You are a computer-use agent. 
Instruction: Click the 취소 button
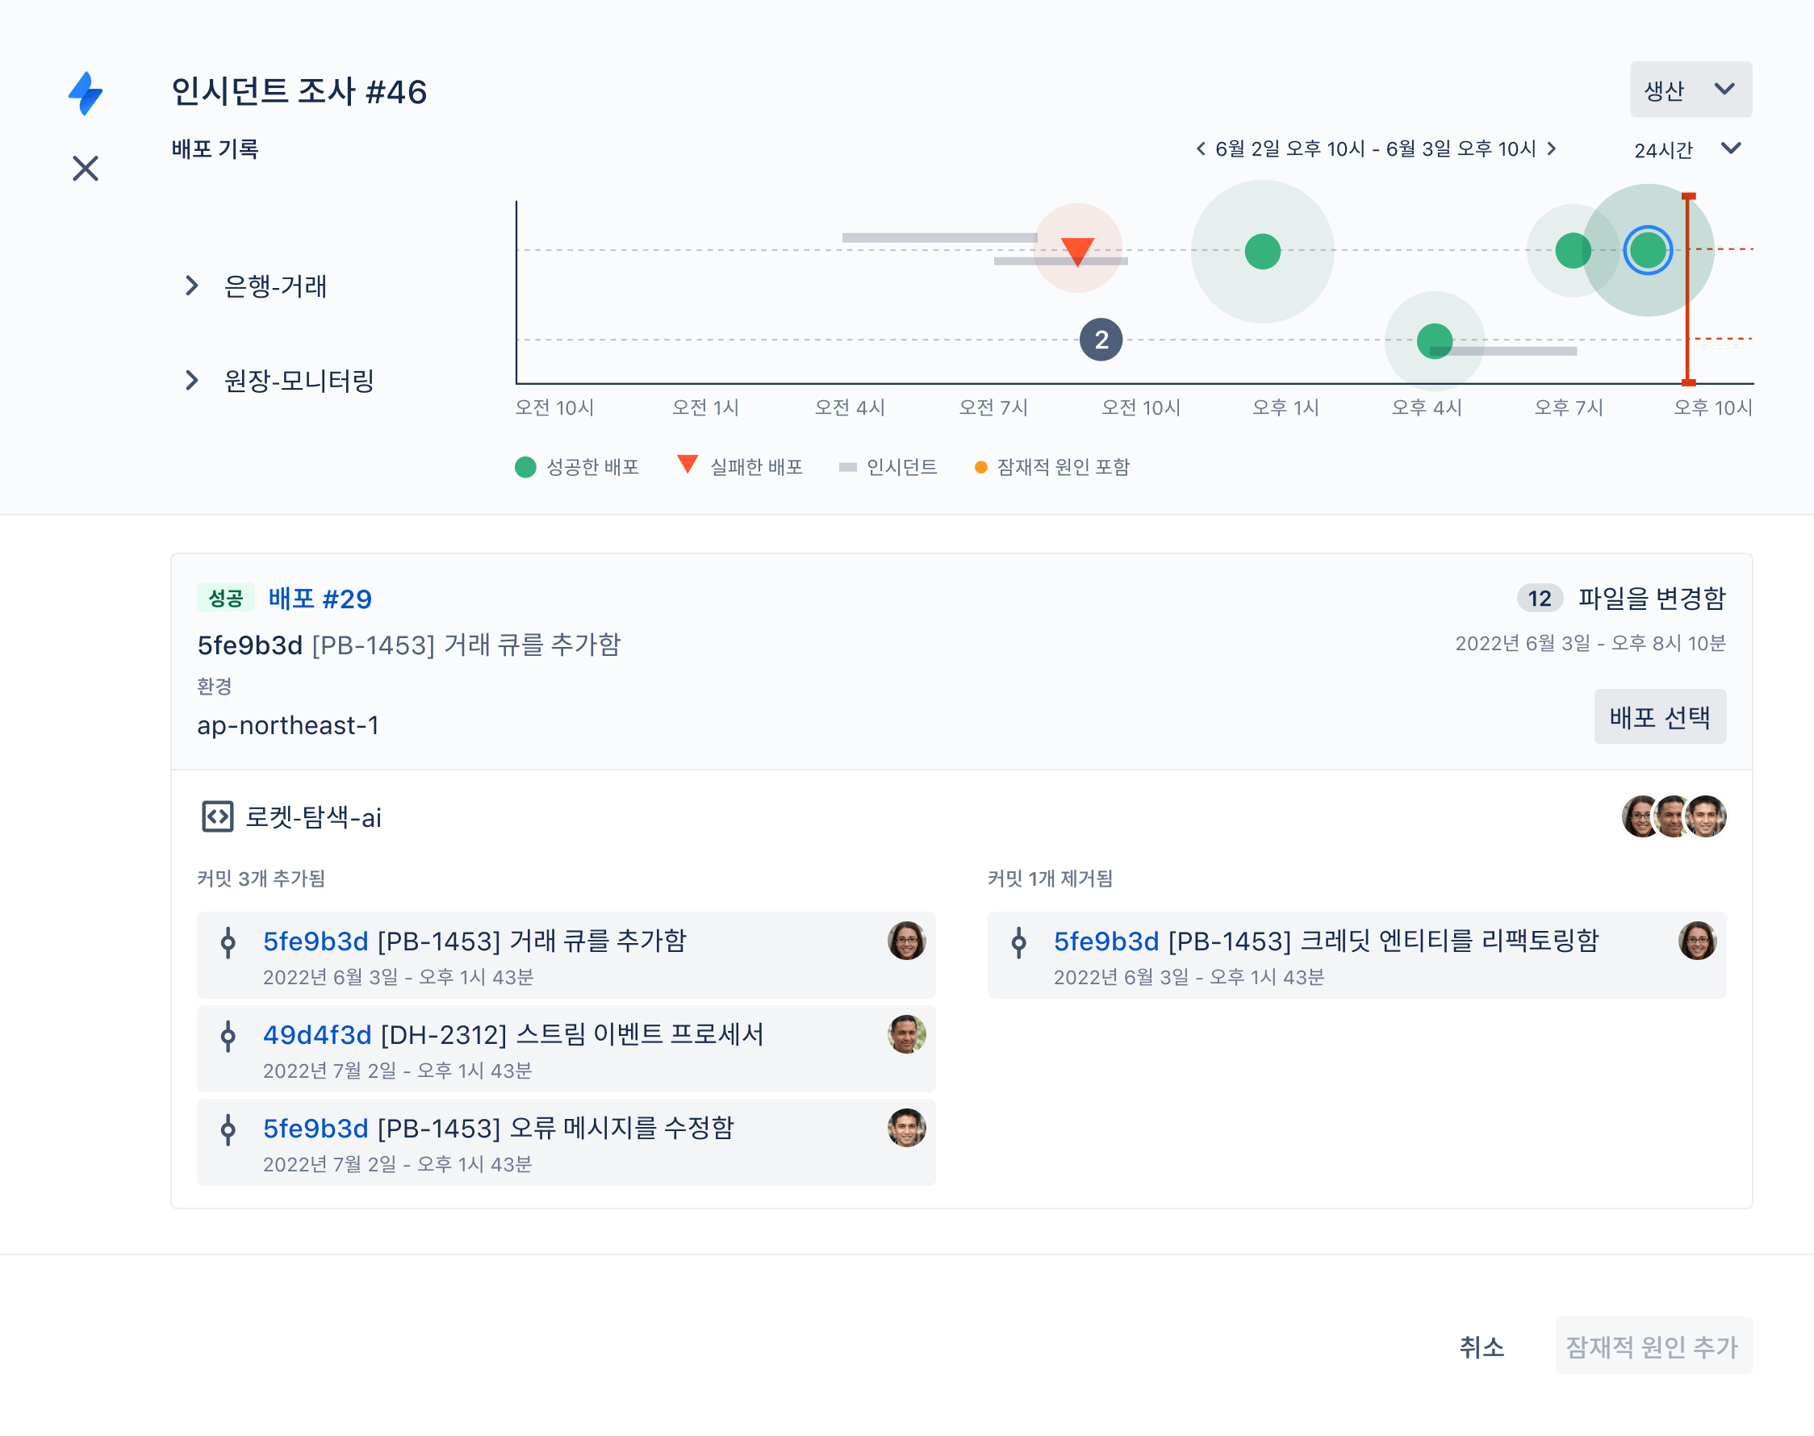[x=1481, y=1347]
